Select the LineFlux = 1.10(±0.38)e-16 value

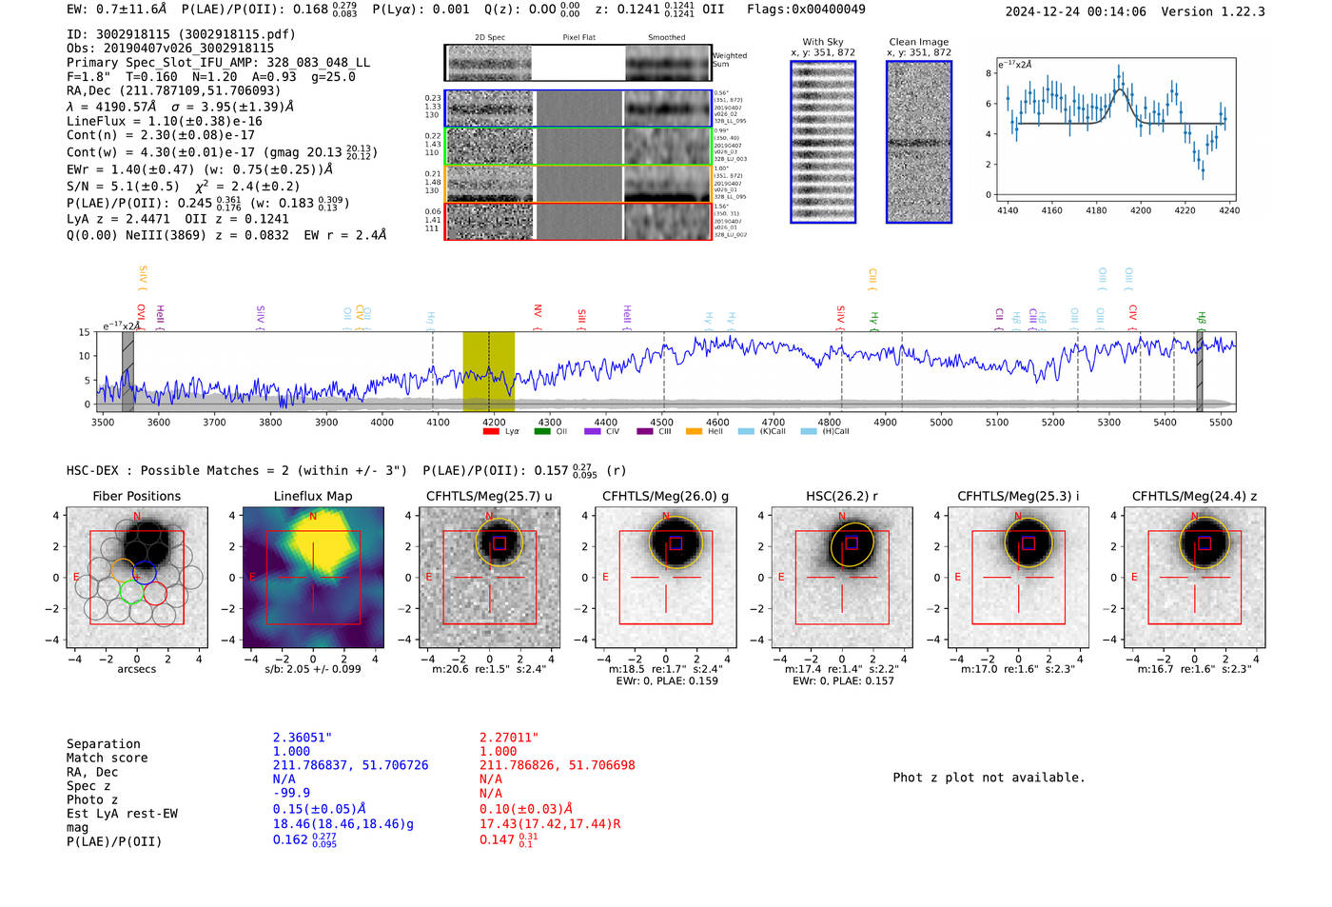tap(165, 122)
